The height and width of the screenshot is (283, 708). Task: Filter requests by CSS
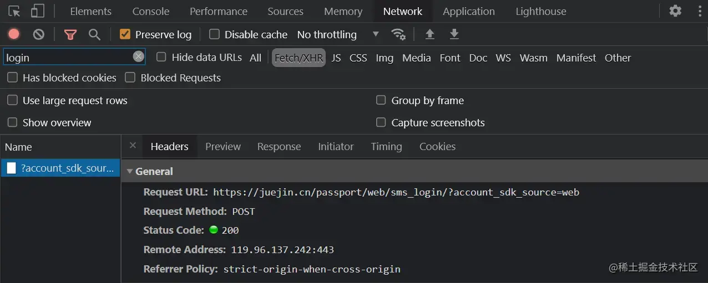pyautogui.click(x=358, y=58)
